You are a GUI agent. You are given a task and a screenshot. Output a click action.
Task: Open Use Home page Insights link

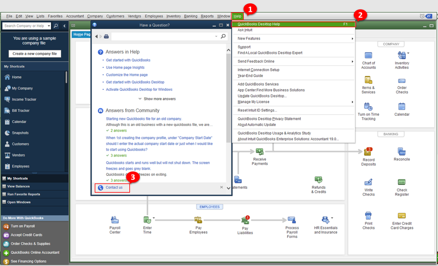tap(125, 68)
